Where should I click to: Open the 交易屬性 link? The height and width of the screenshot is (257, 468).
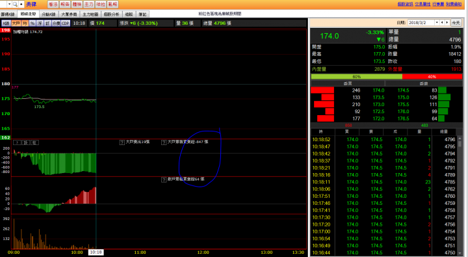[422, 4]
